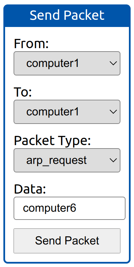Select the computer1 text in the To box
This screenshot has width=134, height=267.
pos(53,112)
